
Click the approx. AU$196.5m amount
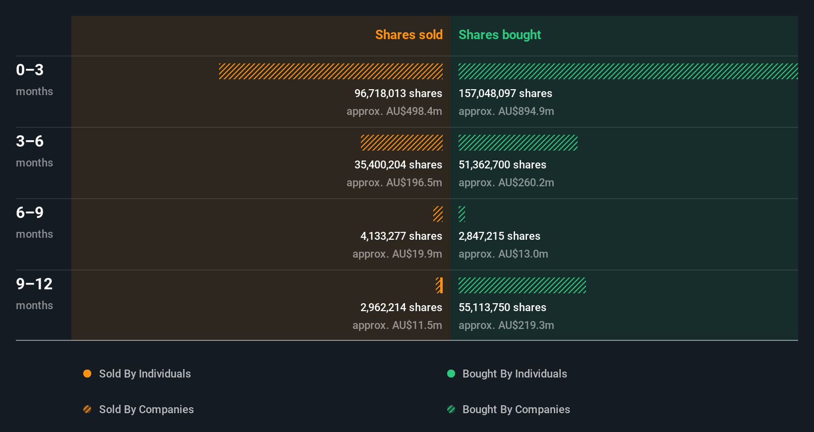[x=394, y=182]
